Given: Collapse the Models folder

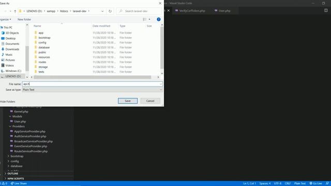Looking at the screenshot, I should [17, 116].
